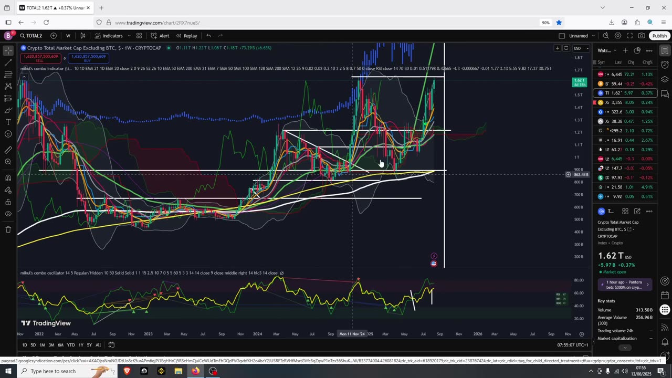This screenshot has width=672, height=378.
Task: Select the crosshair cursor tool
Action: [8, 51]
